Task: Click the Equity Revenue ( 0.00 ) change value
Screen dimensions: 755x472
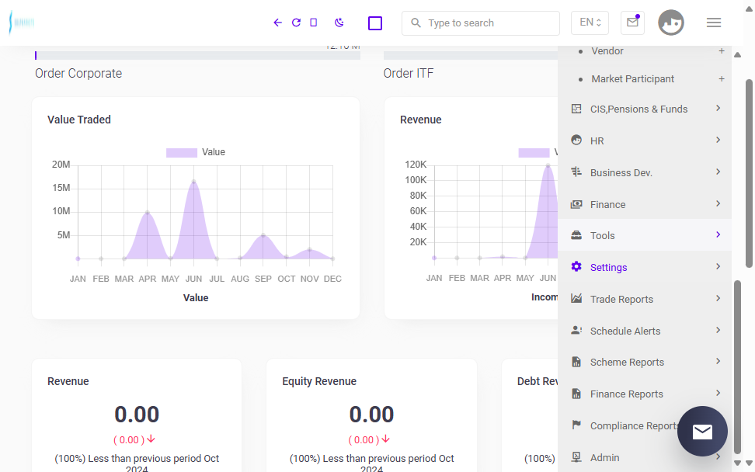Action: (x=369, y=439)
